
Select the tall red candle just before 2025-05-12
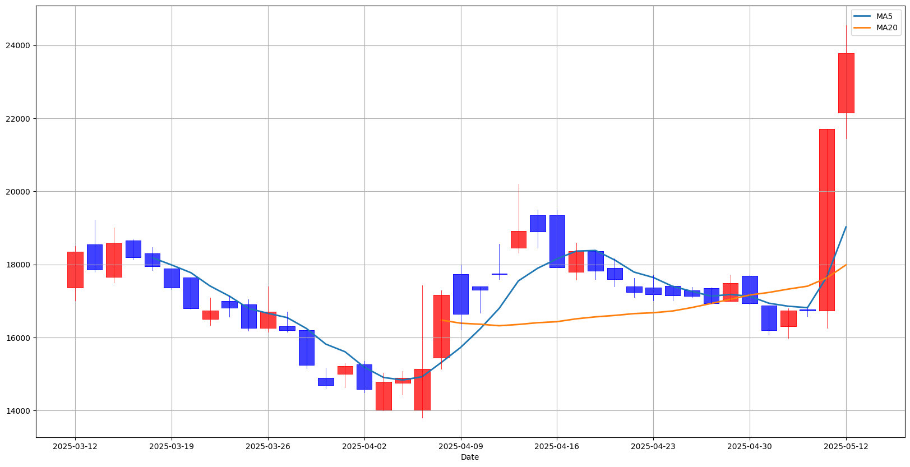point(827,220)
